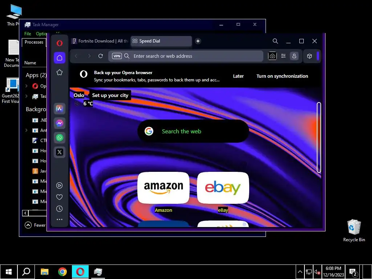Add a new tab with plus button
Screen dimensions: 372x279
pyautogui.click(x=198, y=41)
